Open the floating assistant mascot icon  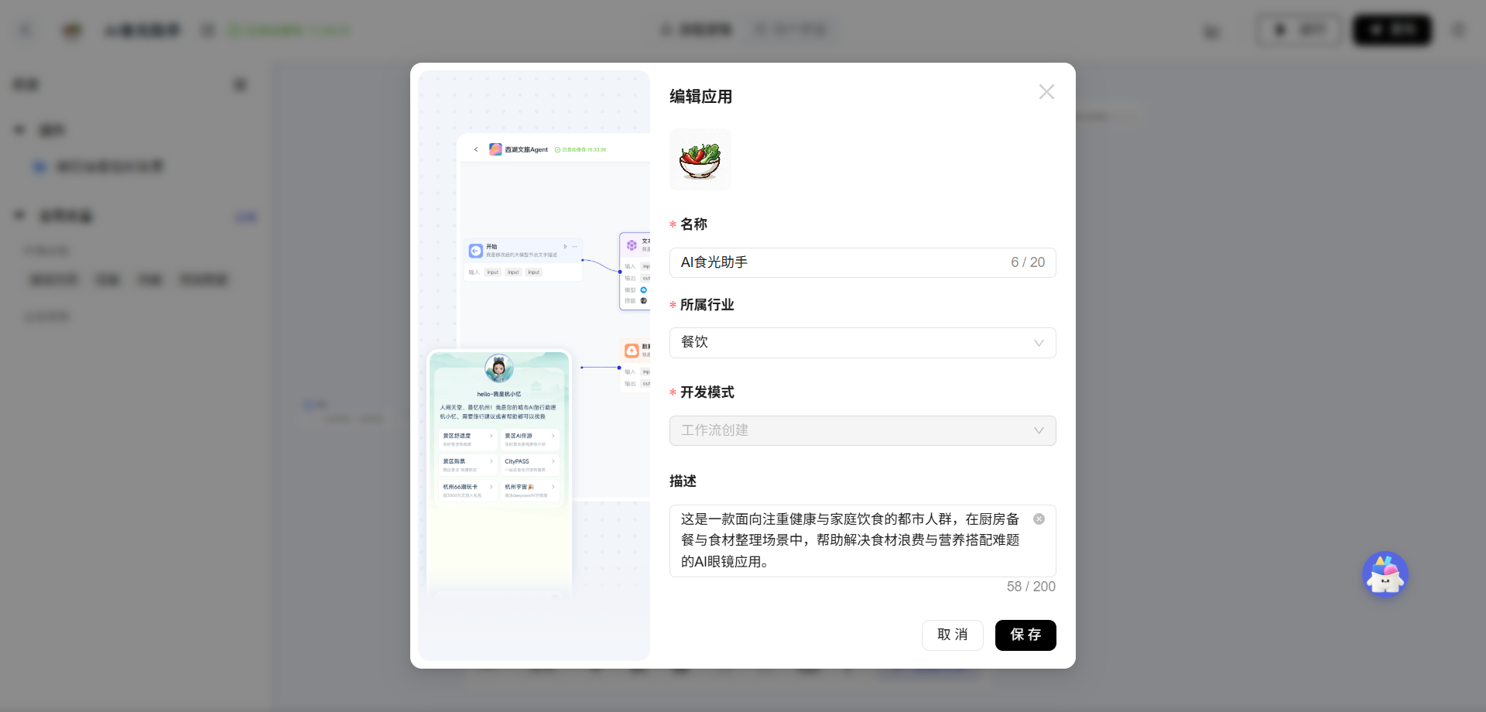click(1385, 574)
